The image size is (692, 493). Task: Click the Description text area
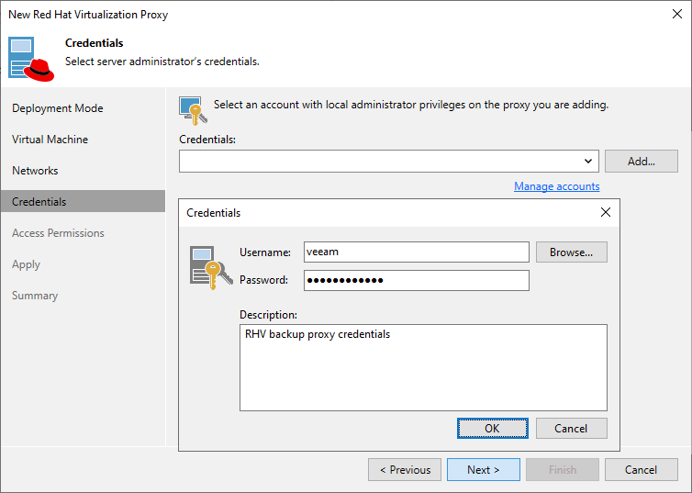(423, 367)
